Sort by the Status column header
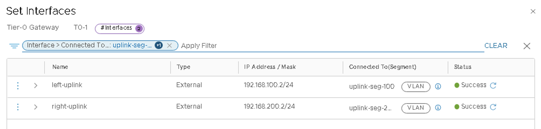The width and height of the screenshot is (541, 129). coord(463,67)
